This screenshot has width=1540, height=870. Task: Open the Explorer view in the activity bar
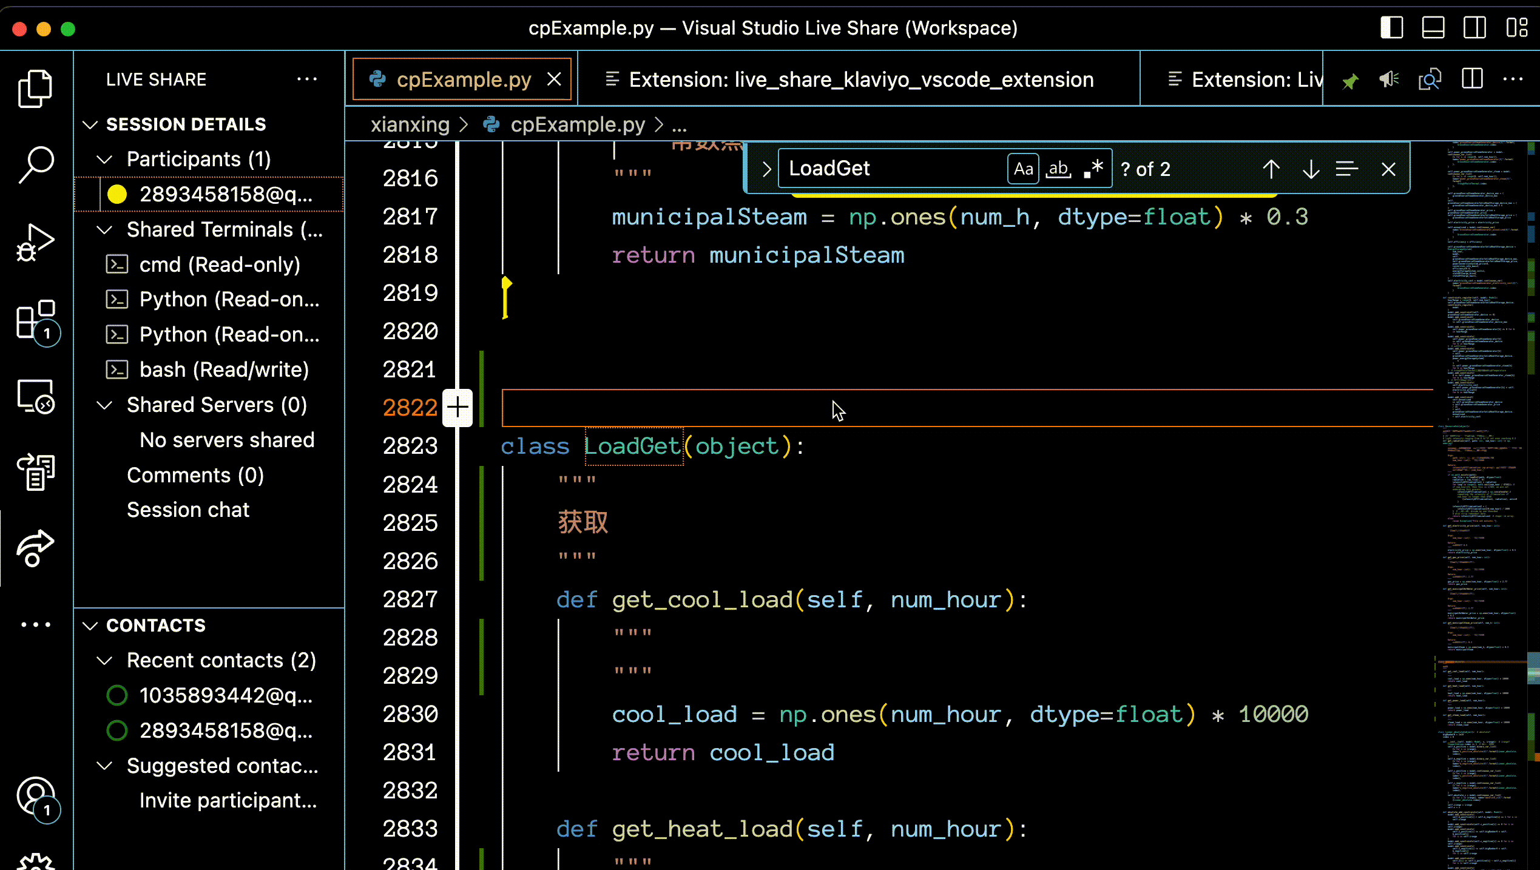[35, 87]
